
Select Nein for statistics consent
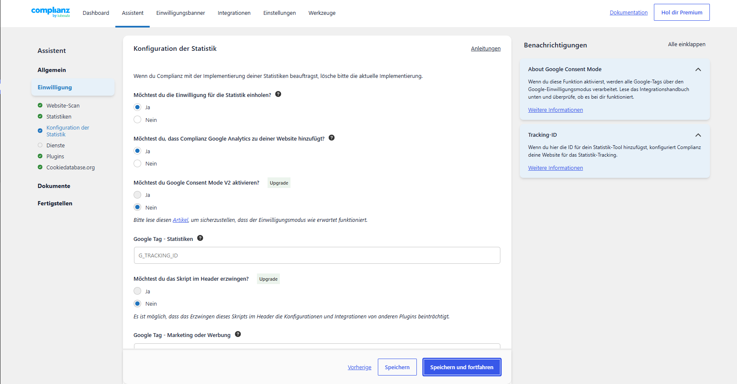coord(137,120)
